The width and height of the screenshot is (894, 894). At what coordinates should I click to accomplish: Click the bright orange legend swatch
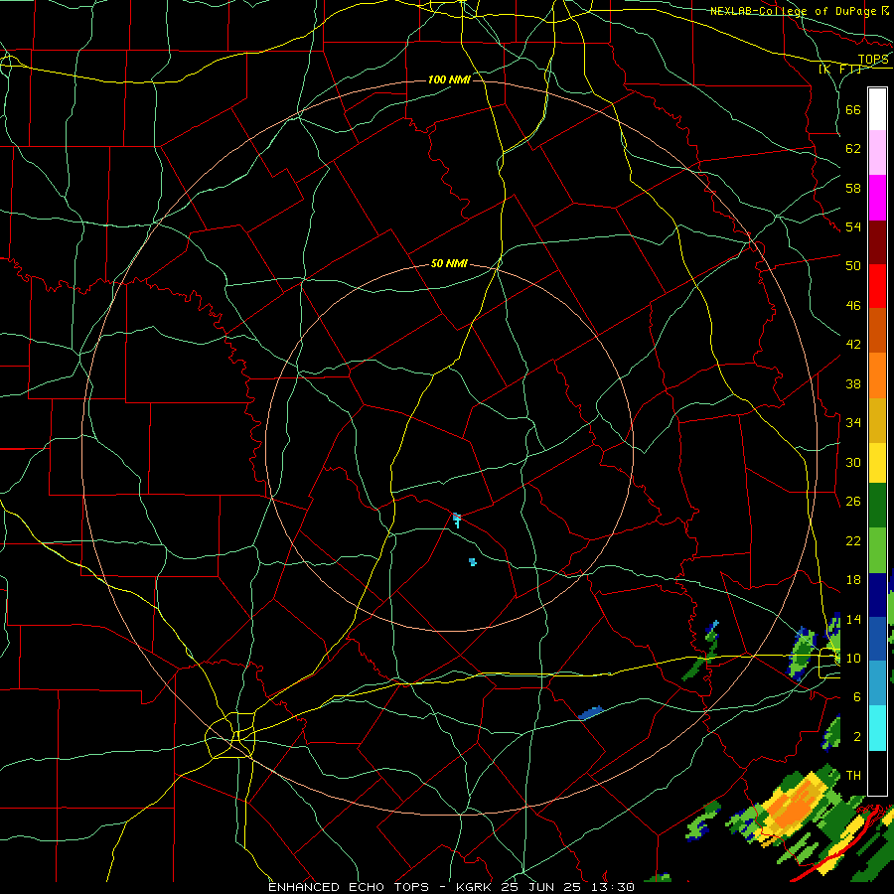[x=877, y=375]
